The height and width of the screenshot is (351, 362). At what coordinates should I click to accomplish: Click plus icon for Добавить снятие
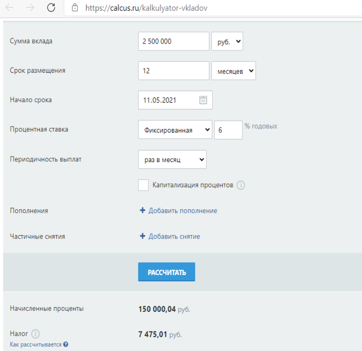[142, 236]
